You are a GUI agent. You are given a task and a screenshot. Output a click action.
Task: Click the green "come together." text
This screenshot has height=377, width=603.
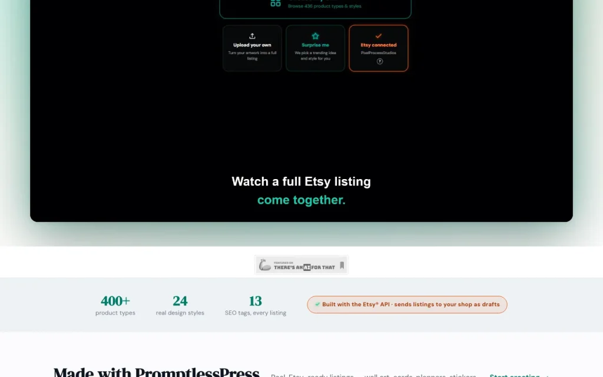coord(301,200)
